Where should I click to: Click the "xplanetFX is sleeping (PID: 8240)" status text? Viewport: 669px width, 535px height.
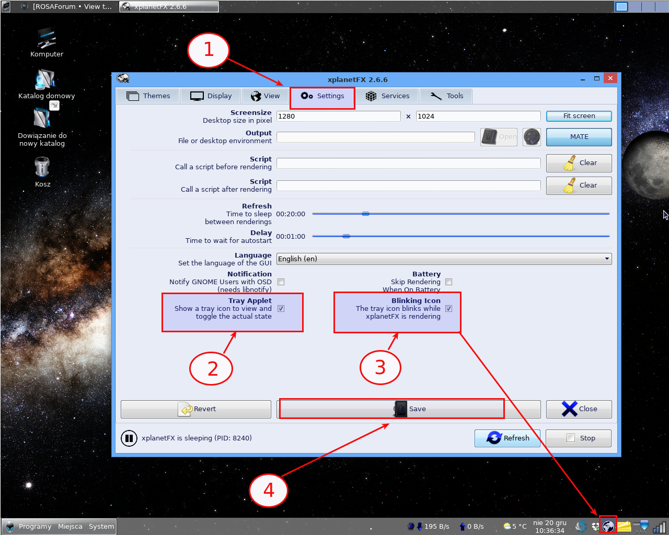pos(197,438)
